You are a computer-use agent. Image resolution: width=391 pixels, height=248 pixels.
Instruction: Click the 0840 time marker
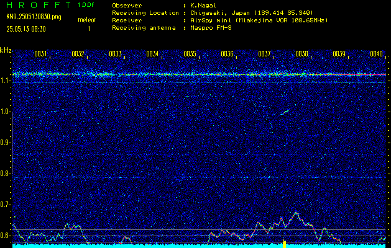coord(376,53)
